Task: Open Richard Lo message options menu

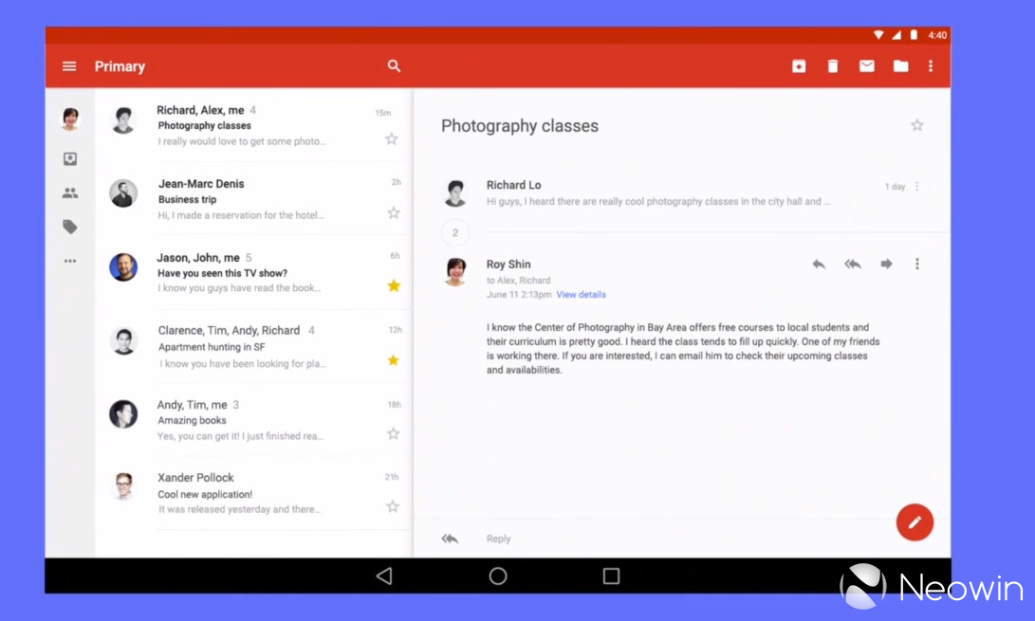Action: tap(916, 187)
